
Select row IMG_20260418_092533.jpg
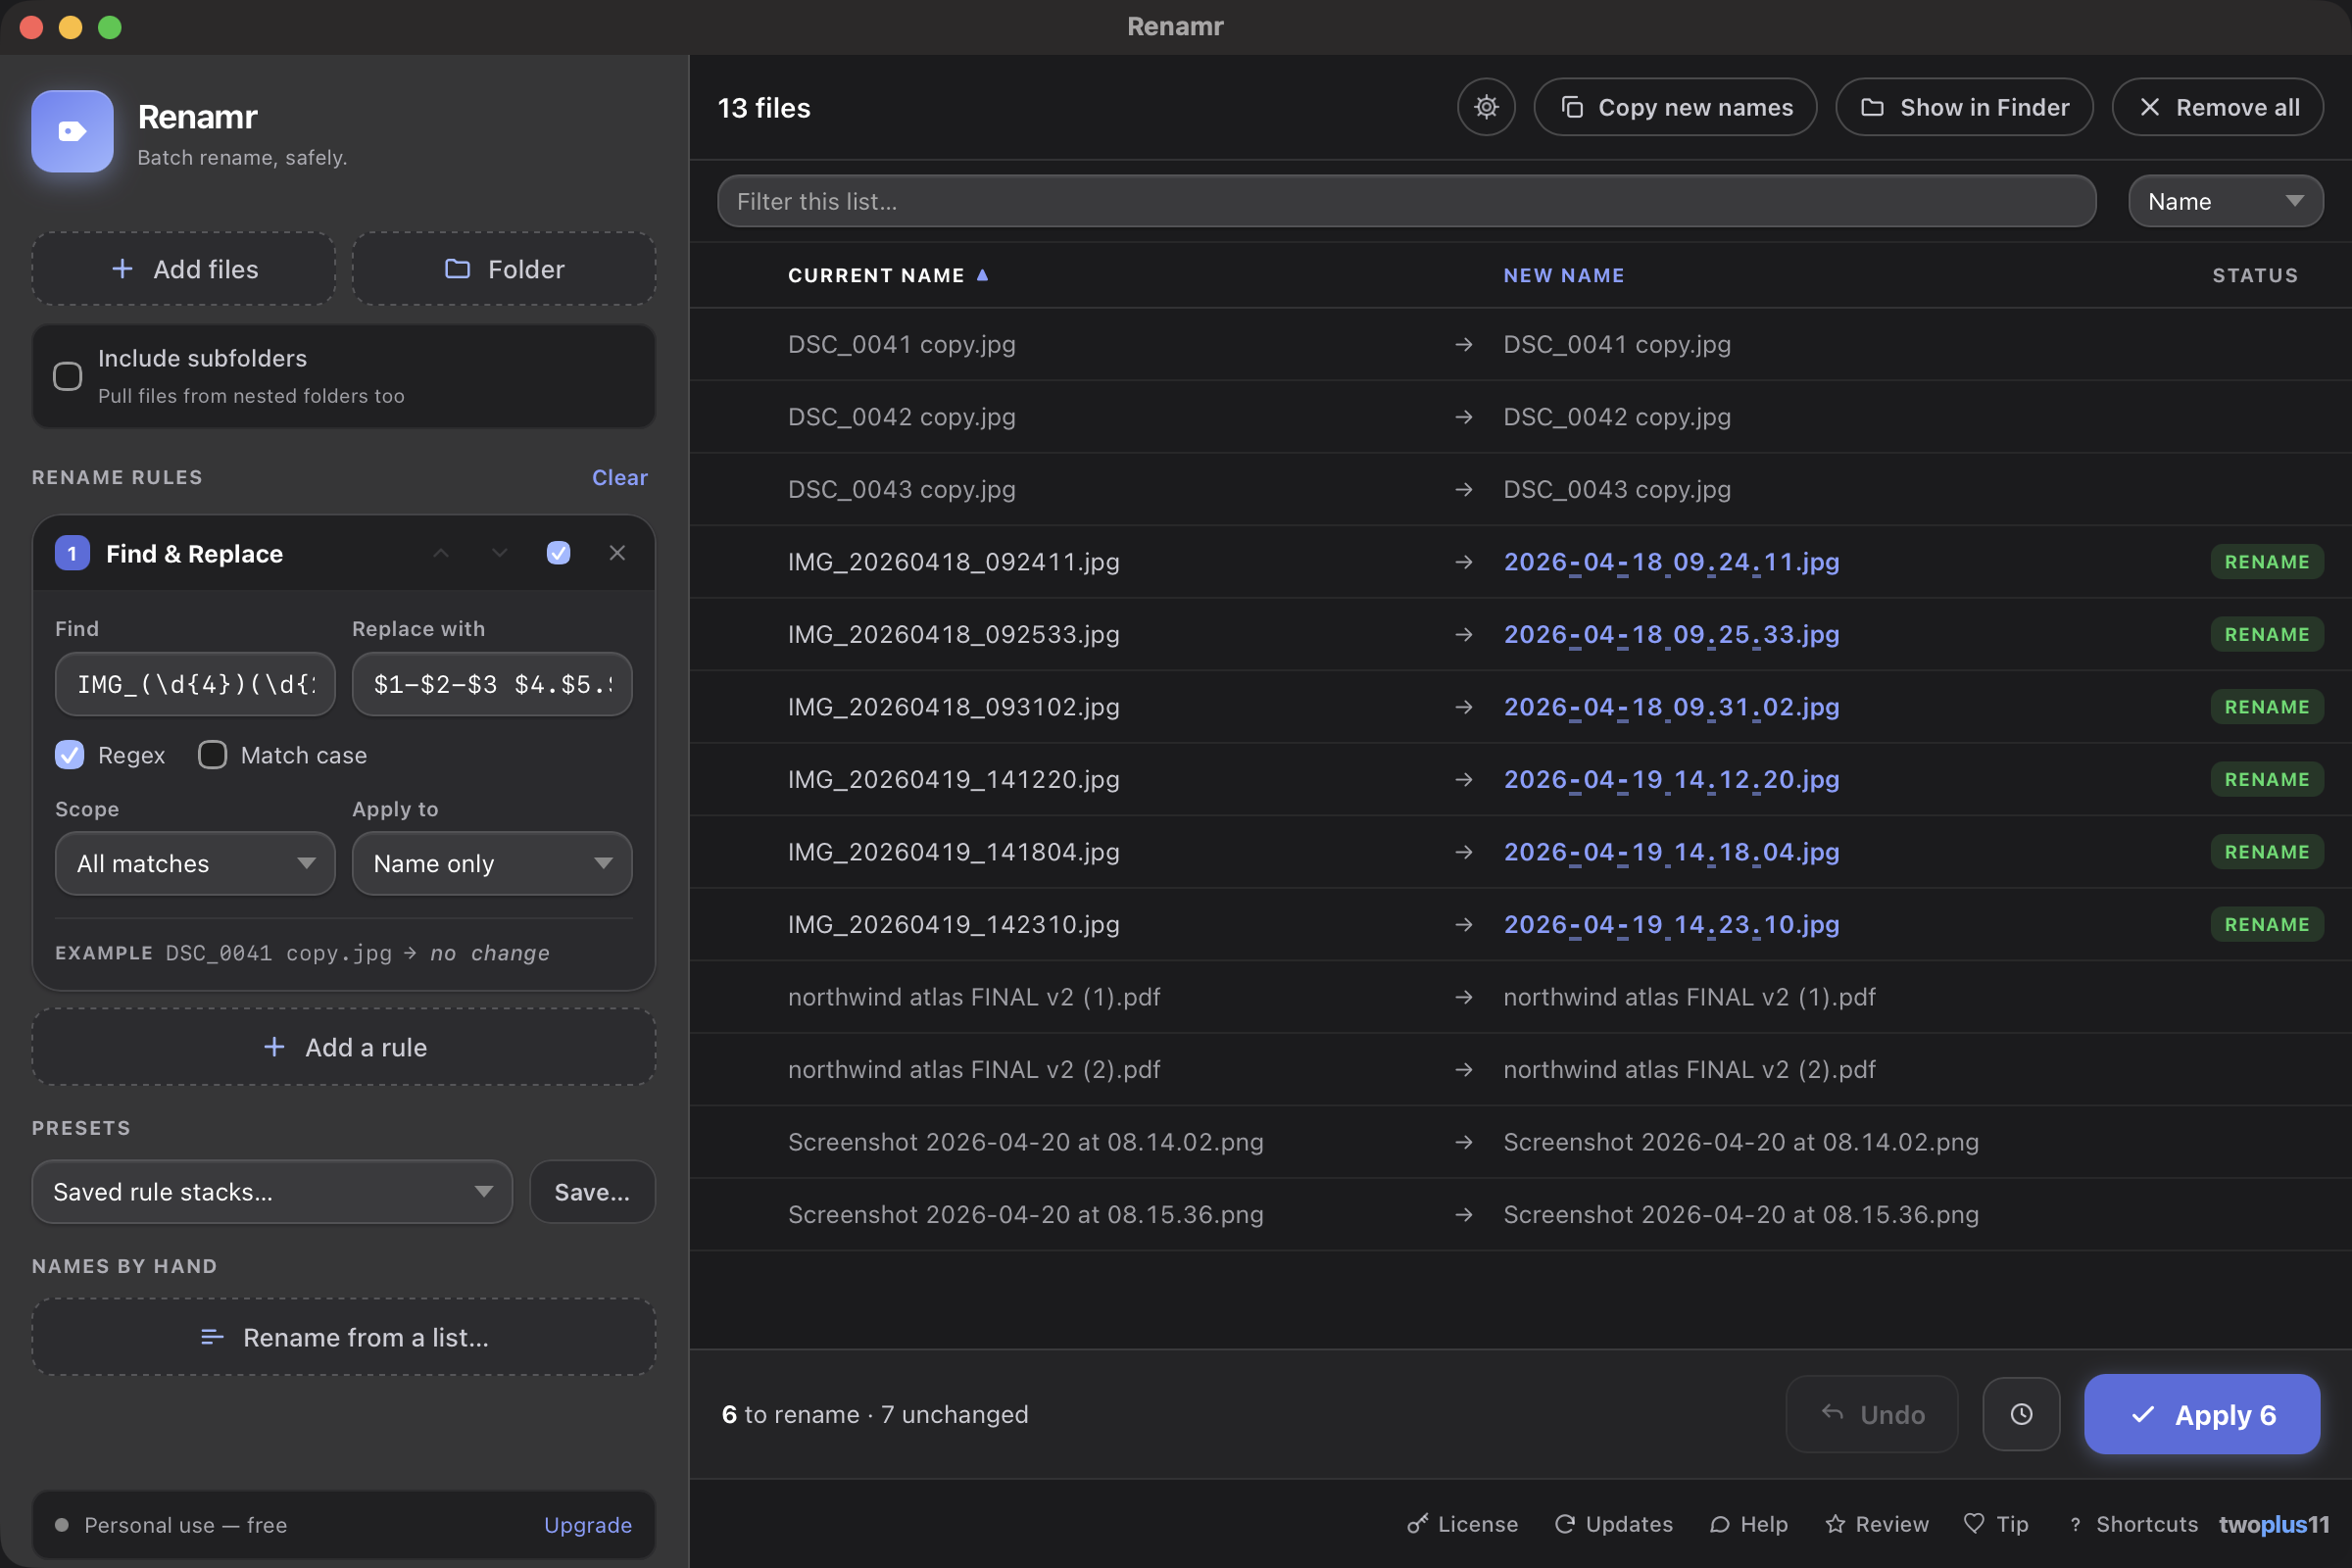1520,634
